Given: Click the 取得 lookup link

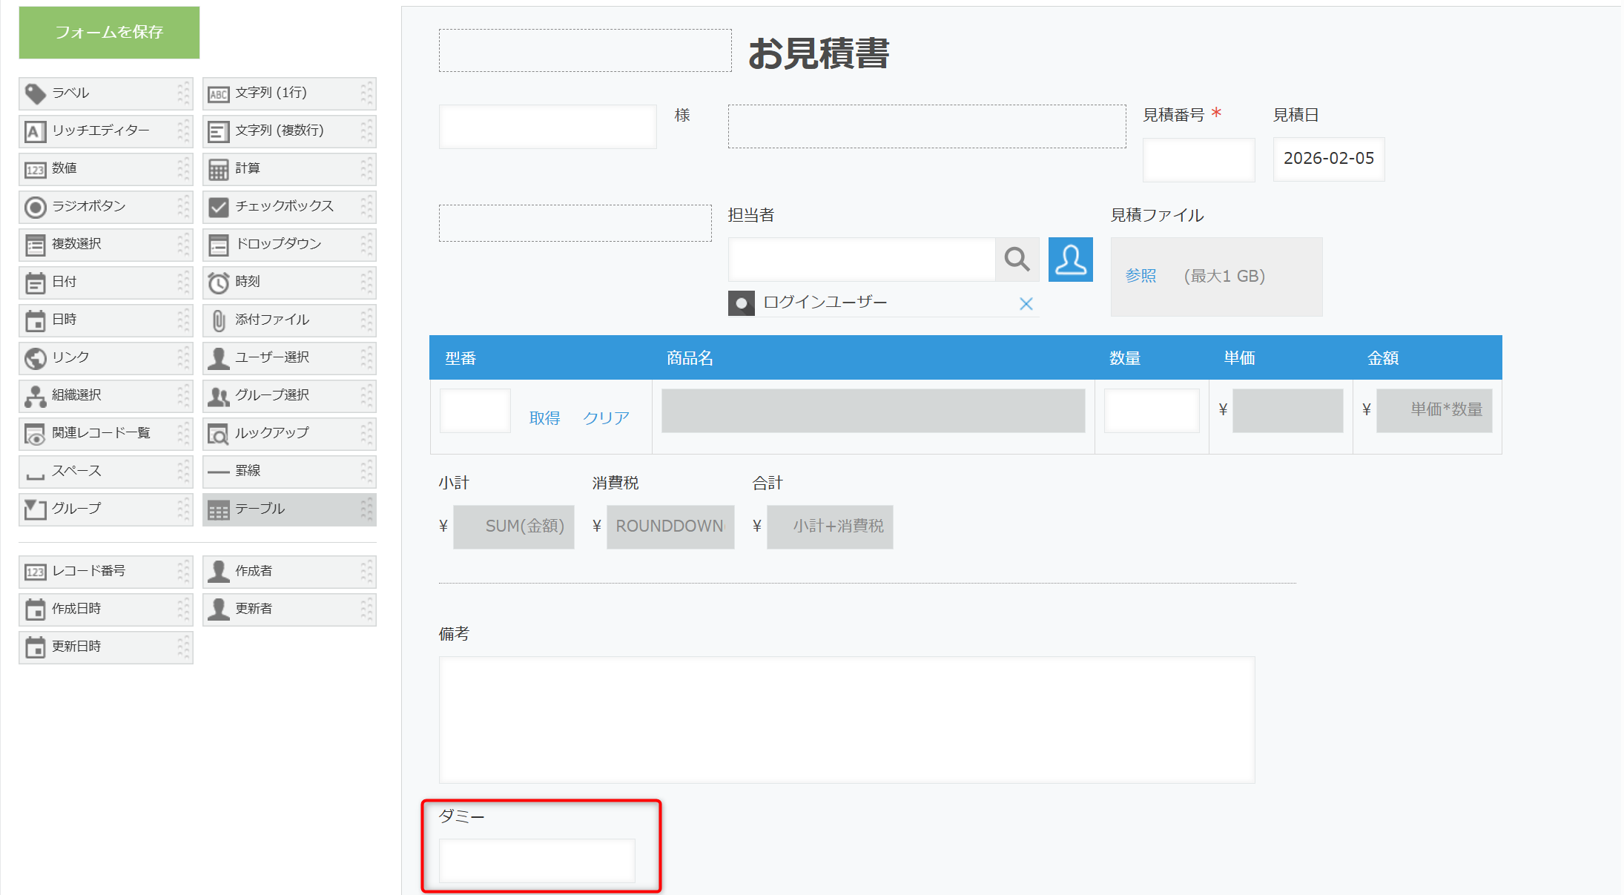Looking at the screenshot, I should coord(544,418).
